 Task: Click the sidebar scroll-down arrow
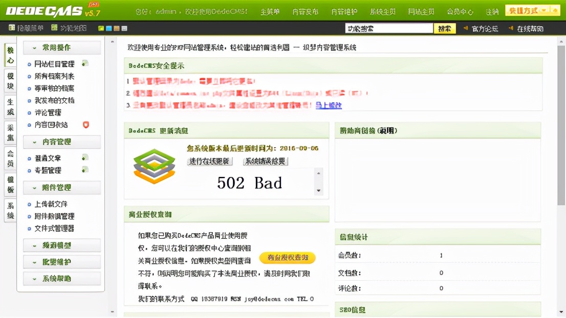(x=112, y=312)
